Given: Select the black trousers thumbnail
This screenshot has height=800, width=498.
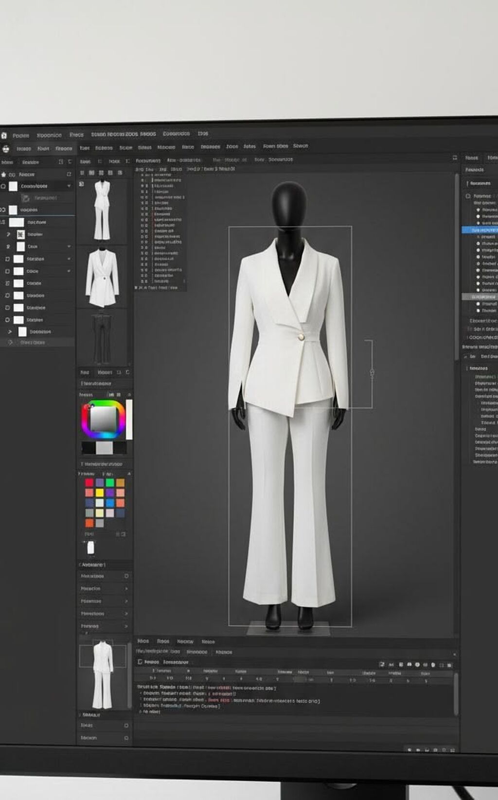Looking at the screenshot, I should pos(102,338).
